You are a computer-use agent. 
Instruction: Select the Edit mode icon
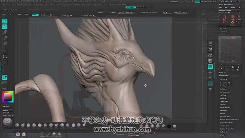[x=5, y=21]
